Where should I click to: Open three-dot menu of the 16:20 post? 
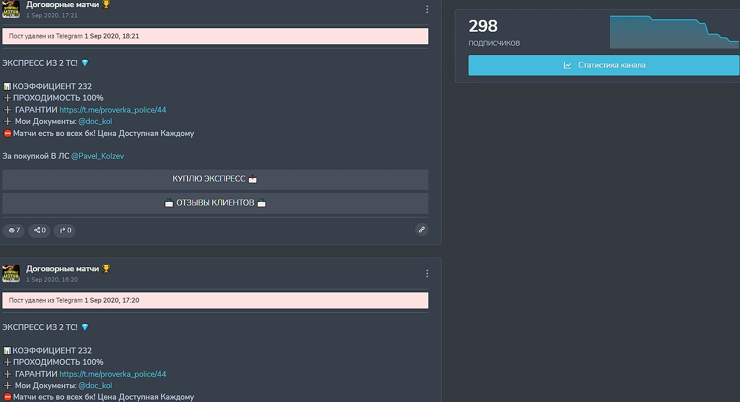pyautogui.click(x=427, y=274)
